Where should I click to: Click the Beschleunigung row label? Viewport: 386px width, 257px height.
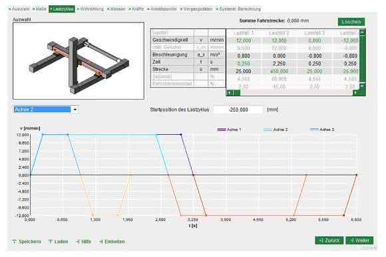click(170, 54)
